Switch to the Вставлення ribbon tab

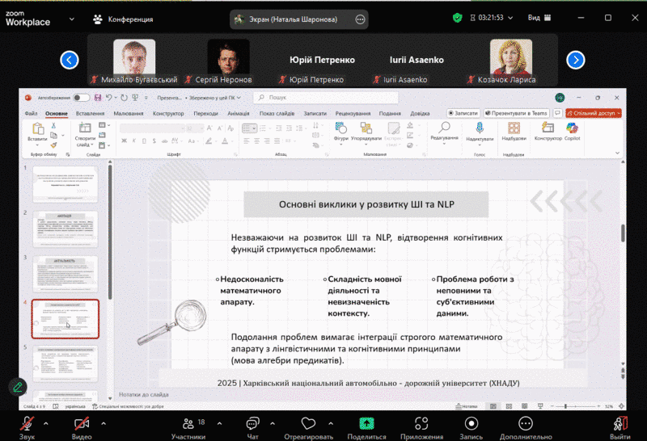click(x=90, y=114)
